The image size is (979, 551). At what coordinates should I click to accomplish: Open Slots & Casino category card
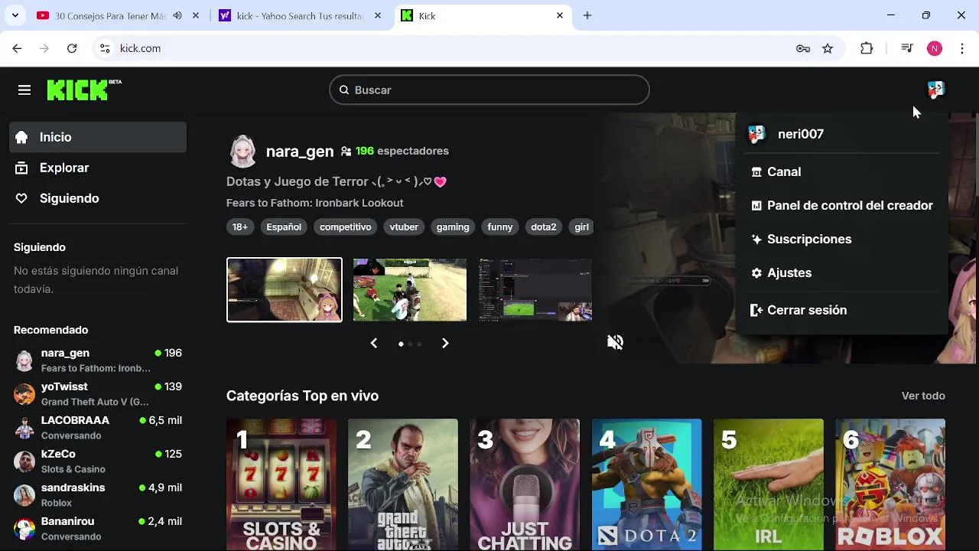pyautogui.click(x=281, y=484)
